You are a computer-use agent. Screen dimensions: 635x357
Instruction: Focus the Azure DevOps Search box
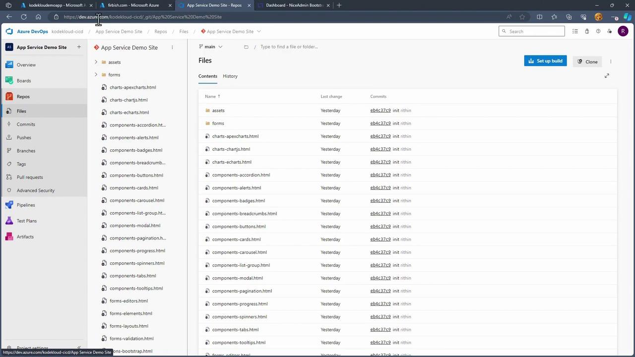(532, 31)
